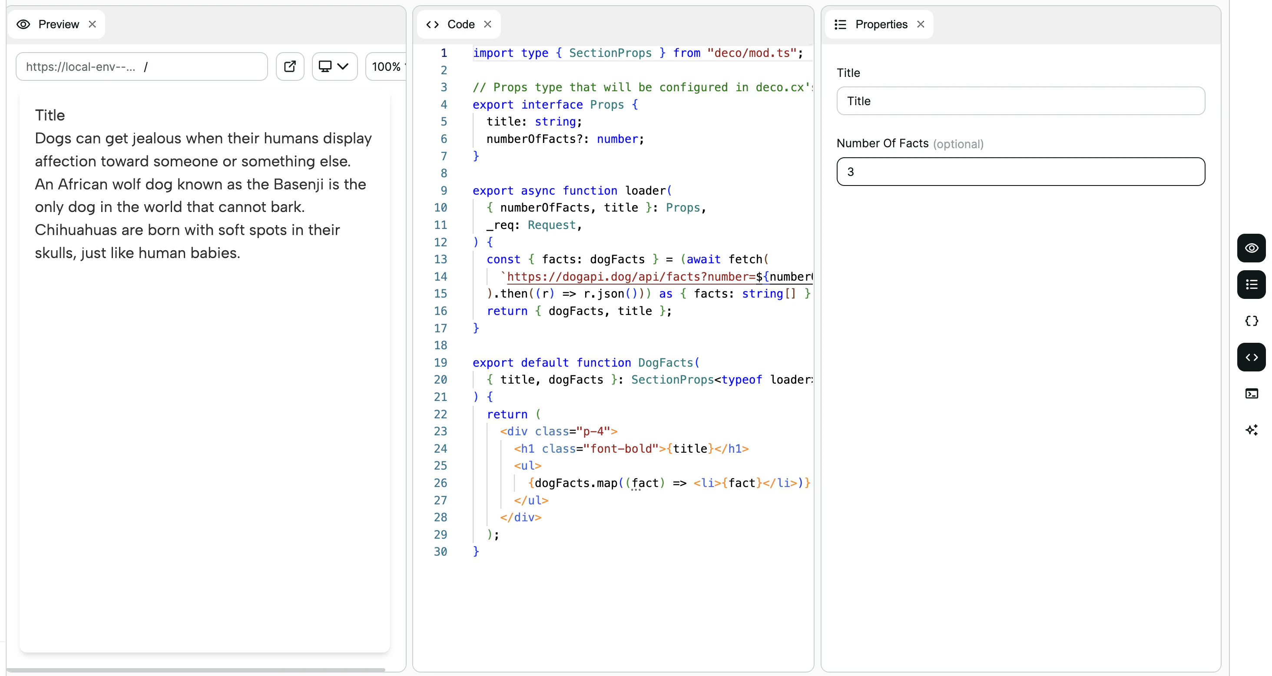Select the Properties list icon in right sidebar
Screen dimensions: 1272x676
coord(1251,285)
